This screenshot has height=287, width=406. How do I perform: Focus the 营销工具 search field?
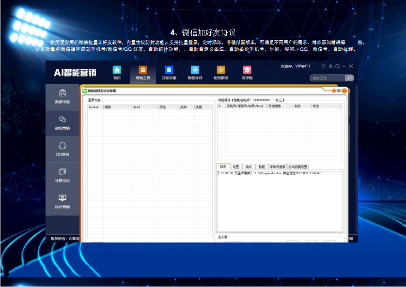coord(328,78)
